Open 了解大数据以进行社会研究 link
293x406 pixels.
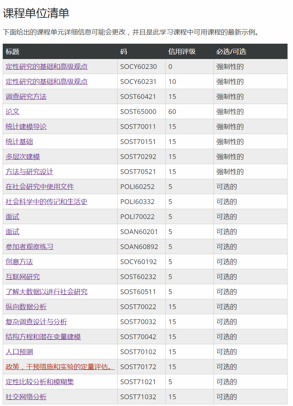(46, 292)
